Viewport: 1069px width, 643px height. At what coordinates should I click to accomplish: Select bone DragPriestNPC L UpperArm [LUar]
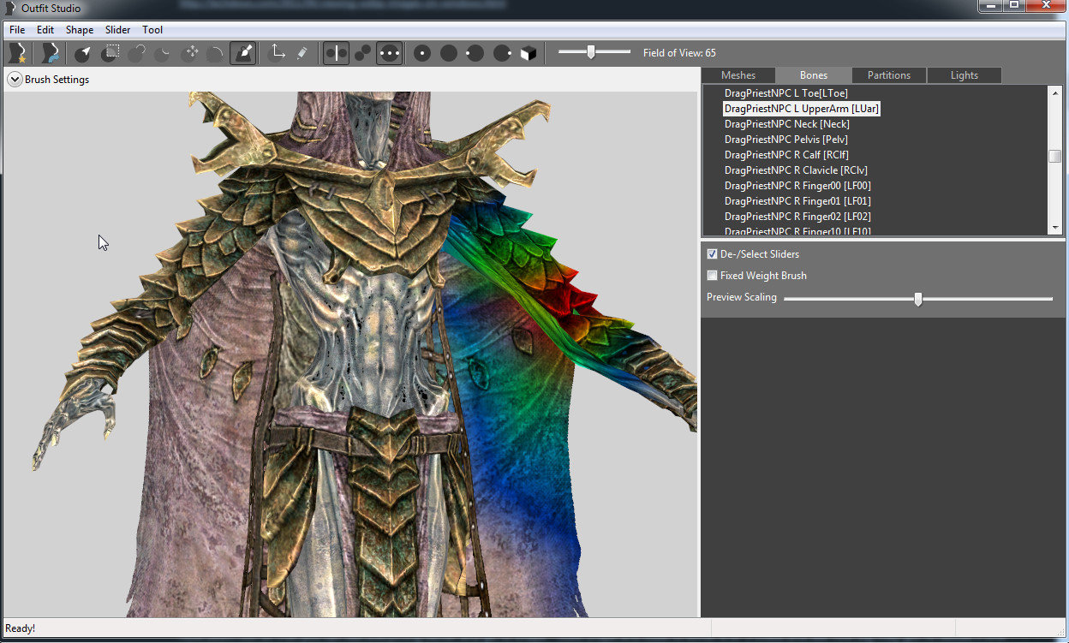802,109
